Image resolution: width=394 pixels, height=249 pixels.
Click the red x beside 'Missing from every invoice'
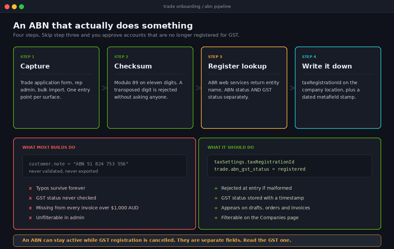[30, 208]
